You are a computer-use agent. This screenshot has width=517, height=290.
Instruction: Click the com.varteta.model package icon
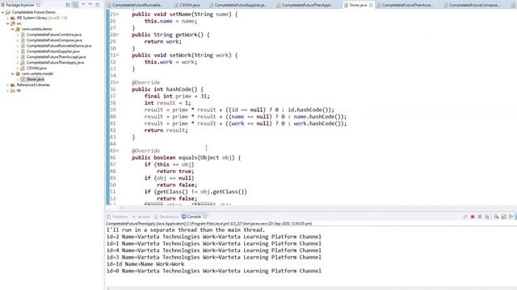tap(18, 74)
